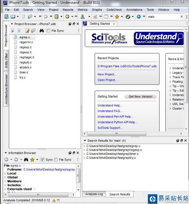This screenshot has height=204, width=189.
Task: Open the Understand Help... link
Action: click(x=110, y=105)
